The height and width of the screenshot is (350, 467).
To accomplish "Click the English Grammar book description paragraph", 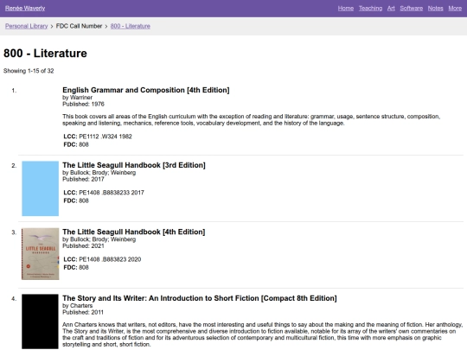I will pyautogui.click(x=252, y=119).
